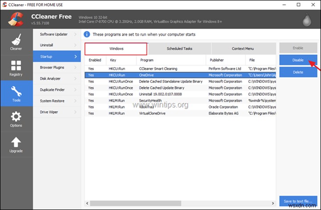Minimize the CCleaner window
The width and height of the screenshot is (321, 210).
[284, 4]
